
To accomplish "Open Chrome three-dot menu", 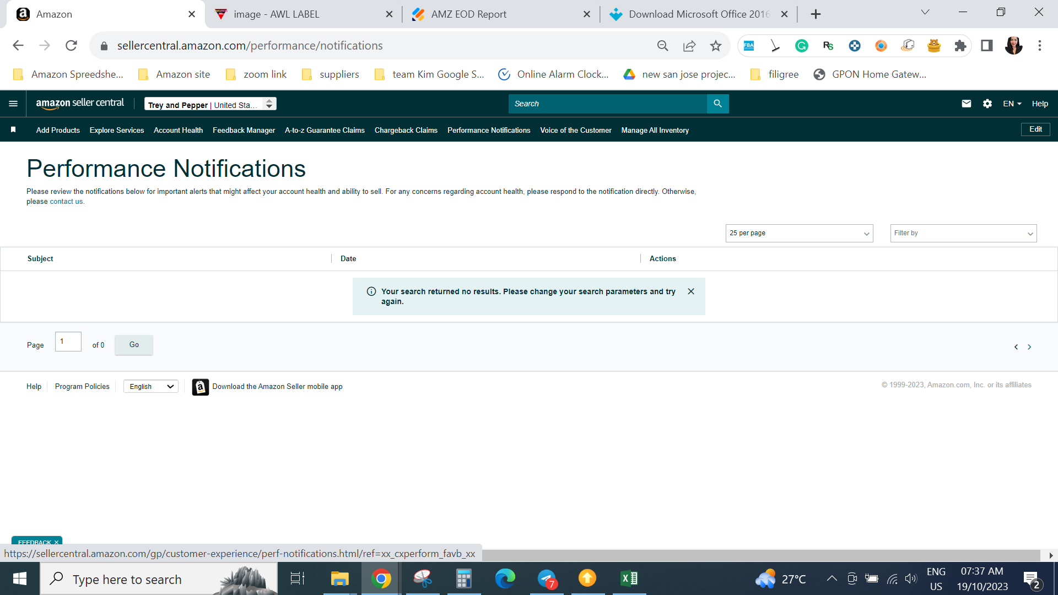I will pos(1040,46).
